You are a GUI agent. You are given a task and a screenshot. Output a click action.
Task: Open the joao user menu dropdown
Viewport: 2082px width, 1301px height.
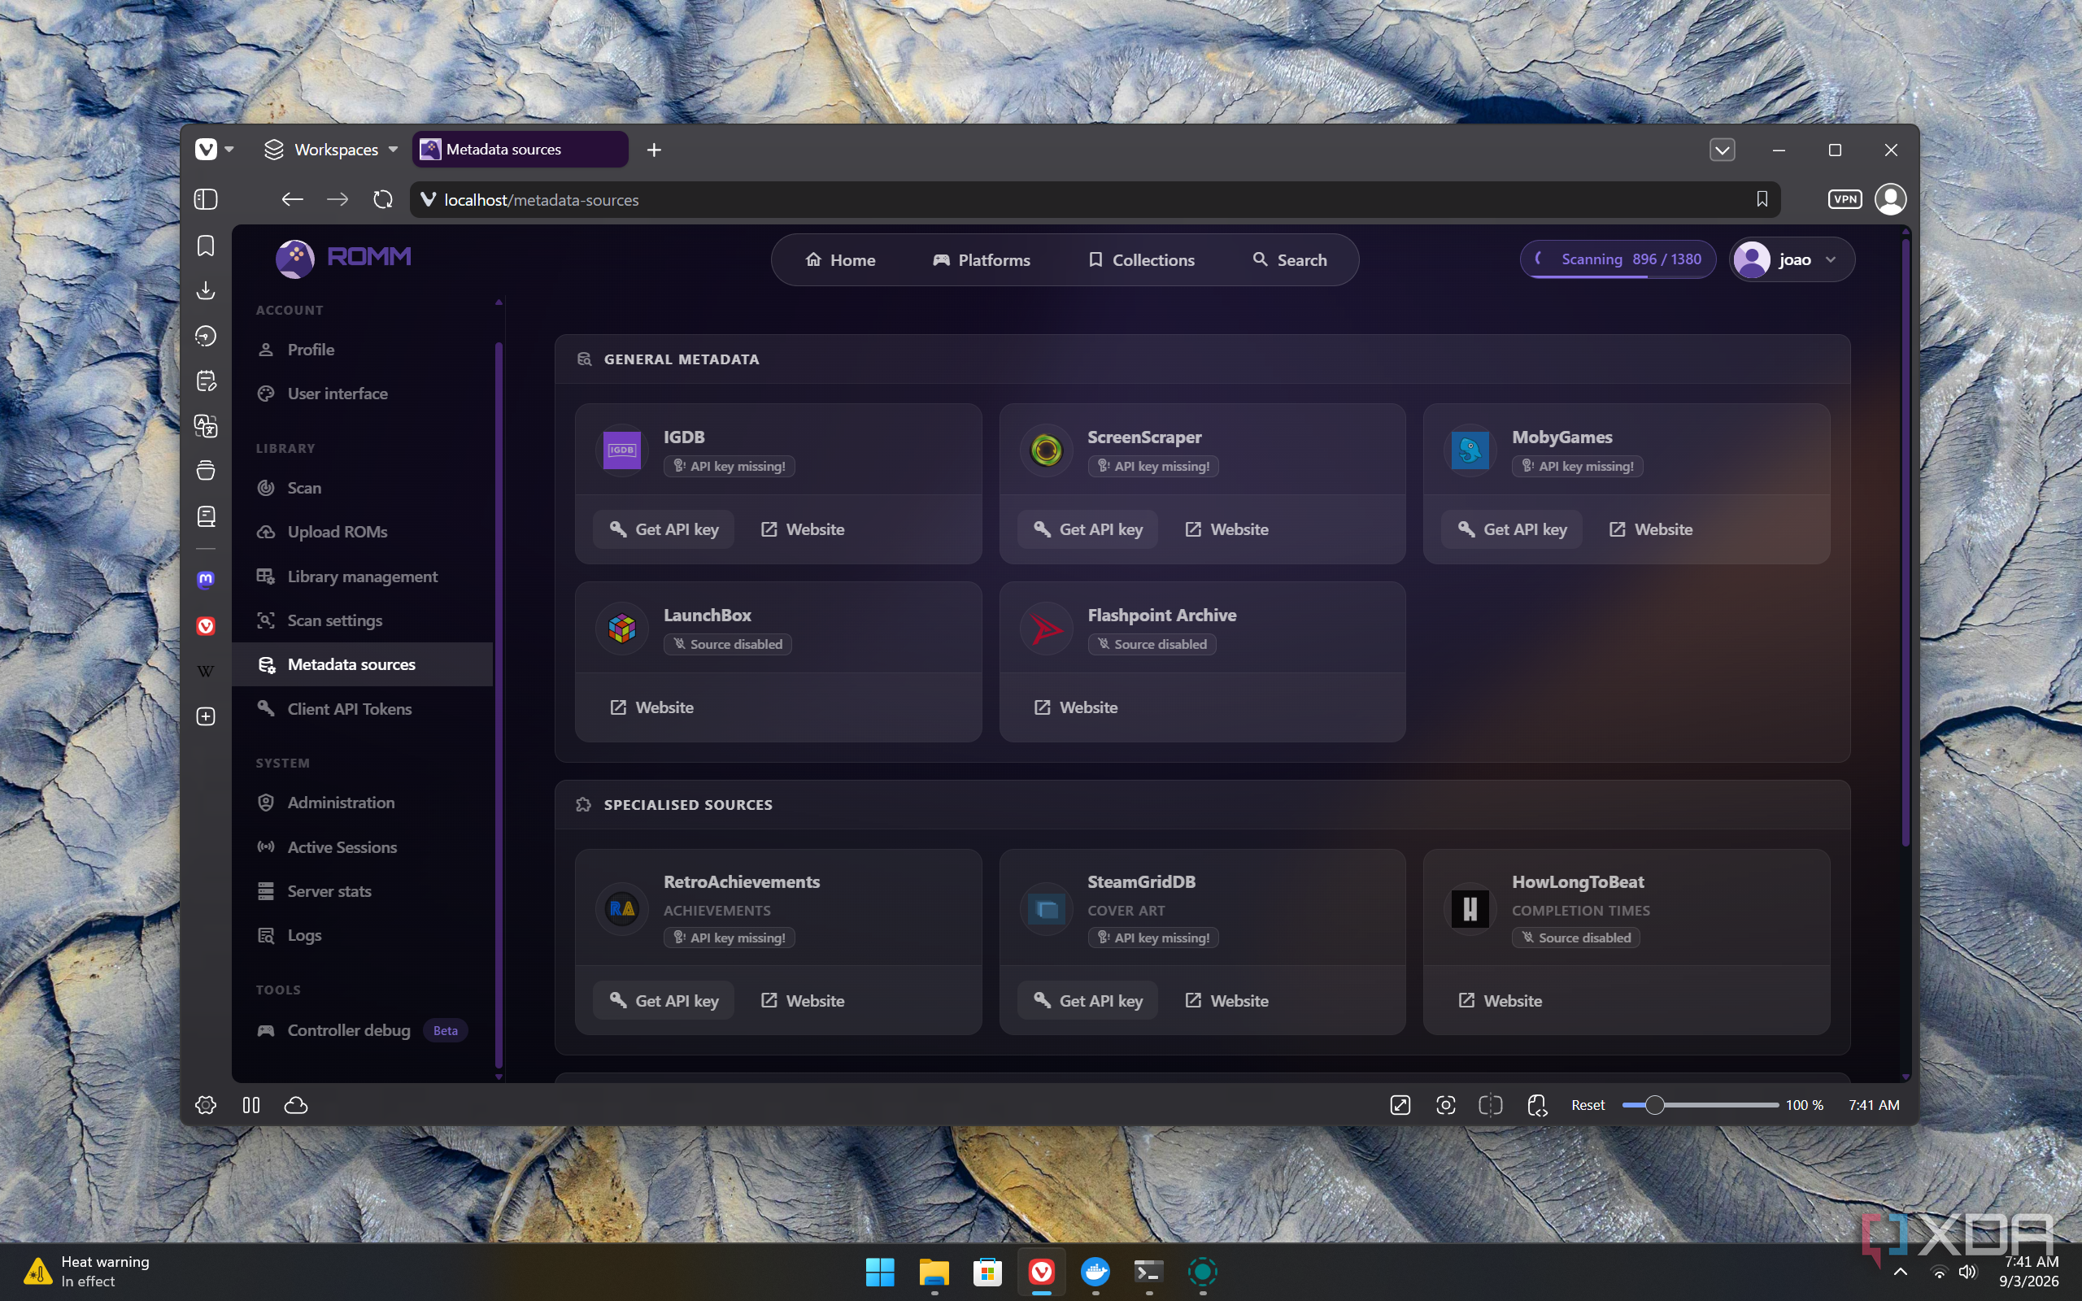(x=1791, y=260)
